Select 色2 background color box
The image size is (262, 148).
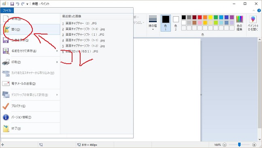(x=176, y=23)
